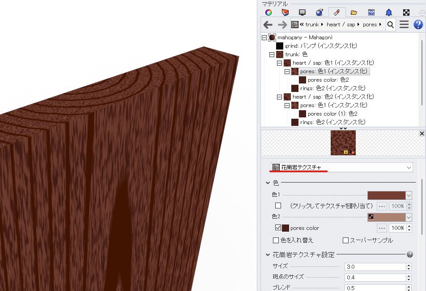Screen dimensions: 426x291
Task: Open the hamburger menu icon
Action: coord(404,25)
